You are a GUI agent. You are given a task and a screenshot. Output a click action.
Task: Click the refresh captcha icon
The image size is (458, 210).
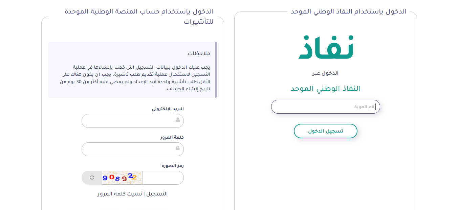click(92, 178)
